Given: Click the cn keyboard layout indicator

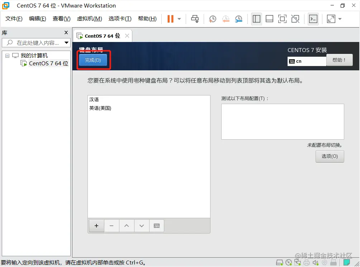Looking at the screenshot, I should click(307, 61).
